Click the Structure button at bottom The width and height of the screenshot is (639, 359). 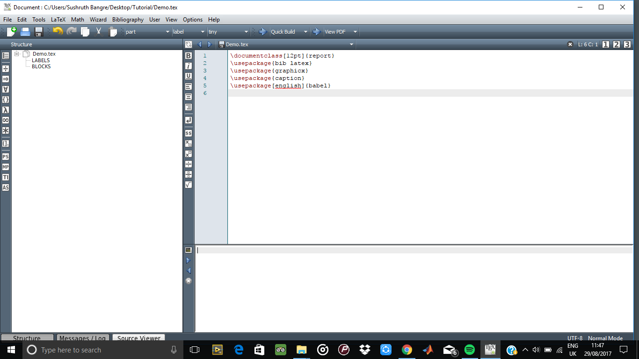pyautogui.click(x=27, y=338)
